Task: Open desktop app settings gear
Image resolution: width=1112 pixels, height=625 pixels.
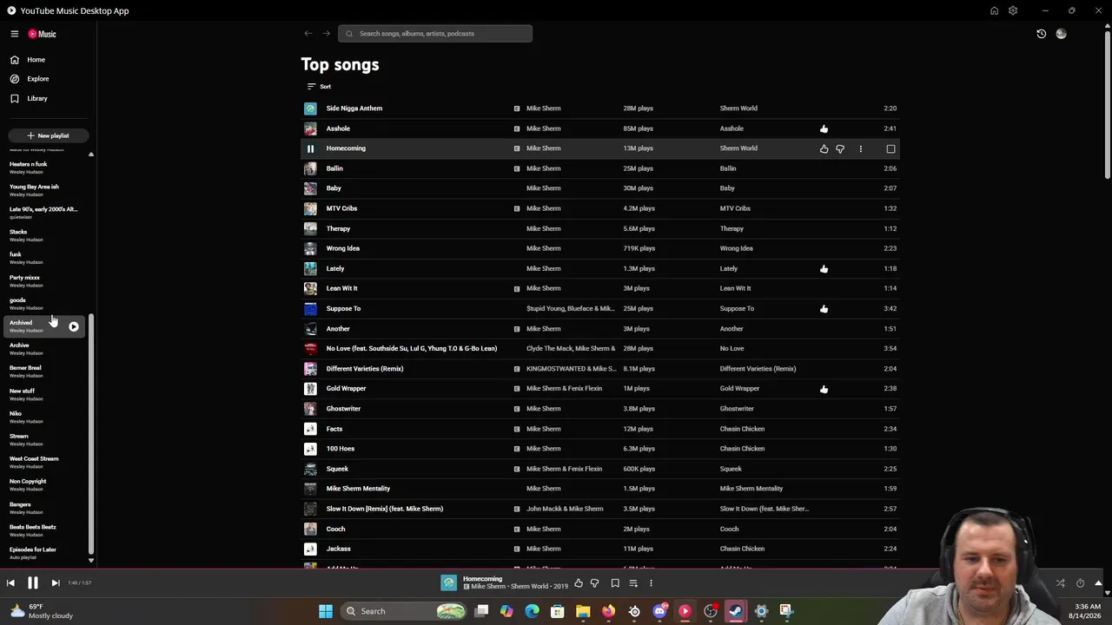Action: pos(1013,10)
